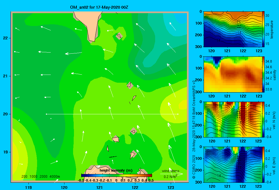Click the vertical 'temperature' axis label
Screen dimensions: 279x190
(272, 29)
